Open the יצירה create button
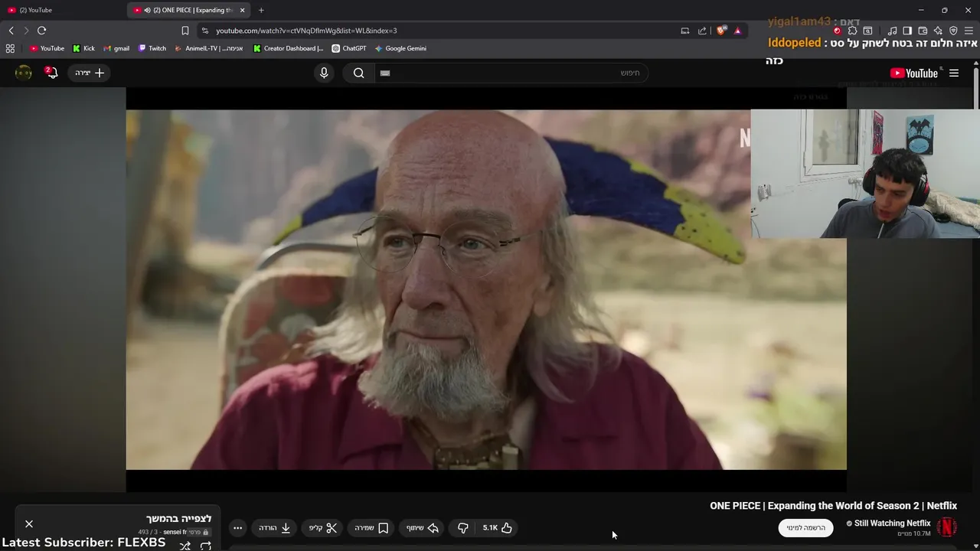 [90, 73]
